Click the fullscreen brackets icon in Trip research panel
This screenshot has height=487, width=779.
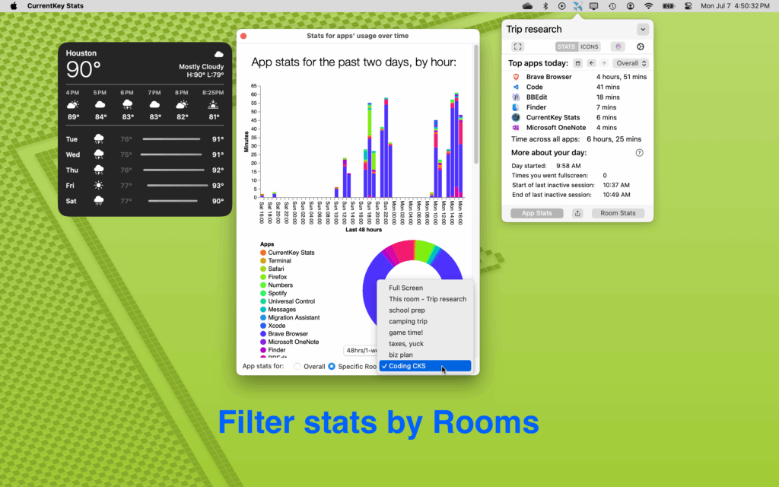click(x=518, y=46)
